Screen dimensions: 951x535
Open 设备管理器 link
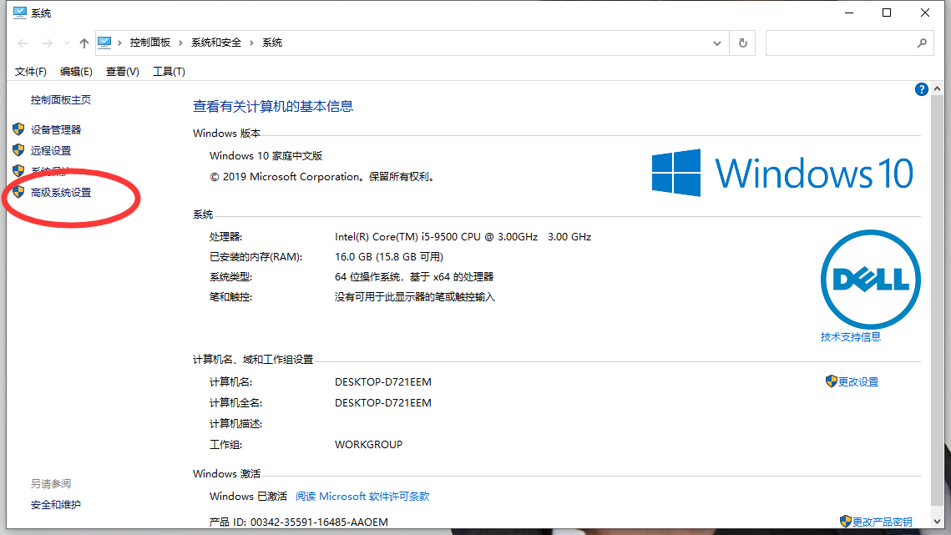(x=56, y=130)
